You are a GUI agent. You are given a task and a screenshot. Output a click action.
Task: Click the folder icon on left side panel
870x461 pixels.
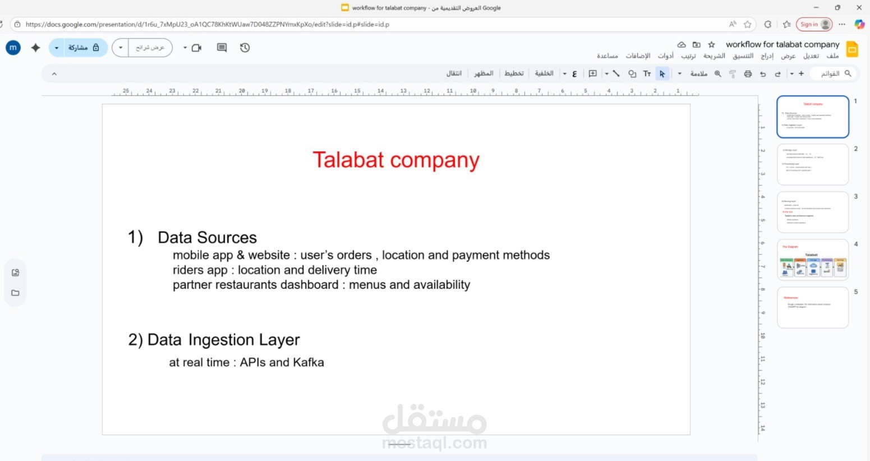point(15,293)
